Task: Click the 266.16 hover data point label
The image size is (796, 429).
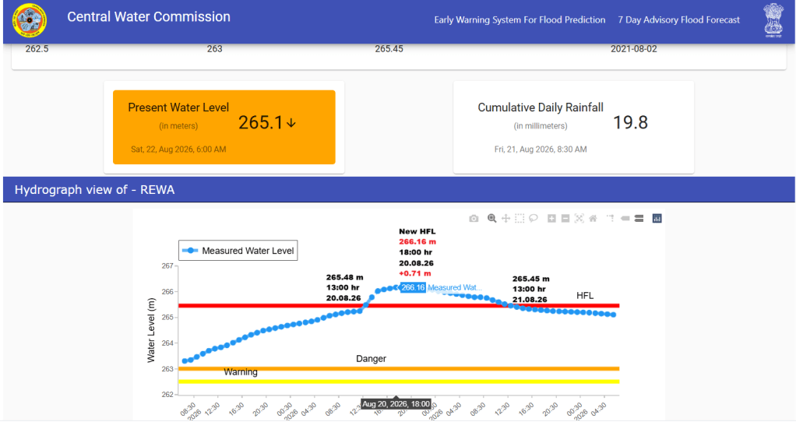Action: pyautogui.click(x=413, y=287)
